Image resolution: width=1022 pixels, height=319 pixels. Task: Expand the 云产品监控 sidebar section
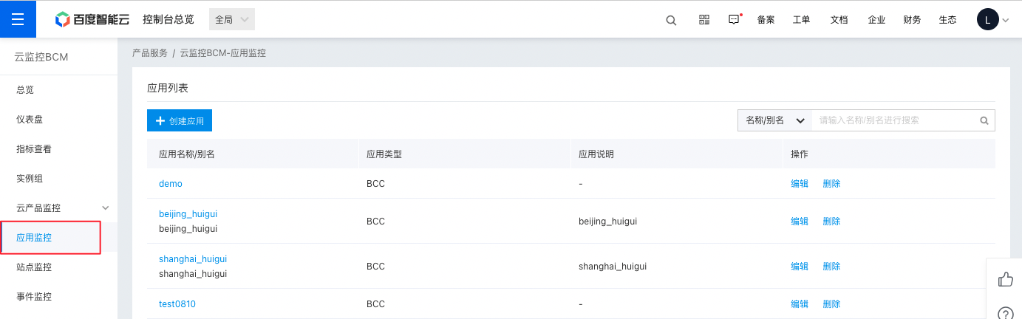105,207
